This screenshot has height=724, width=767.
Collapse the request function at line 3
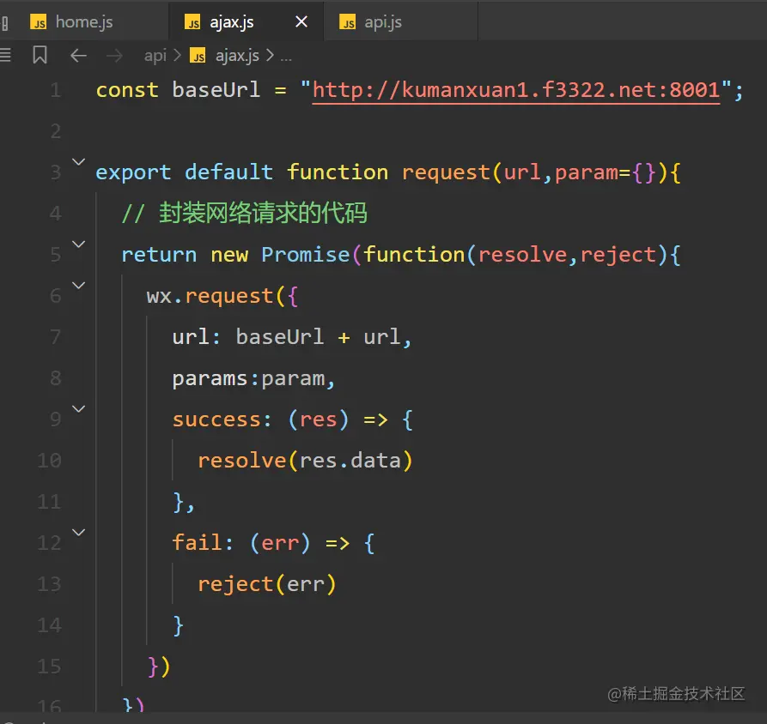point(79,161)
